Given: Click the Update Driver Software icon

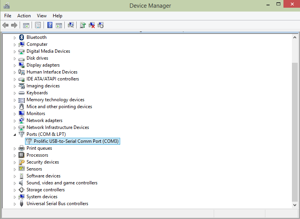Looking at the screenshot, I should pos(82,25).
